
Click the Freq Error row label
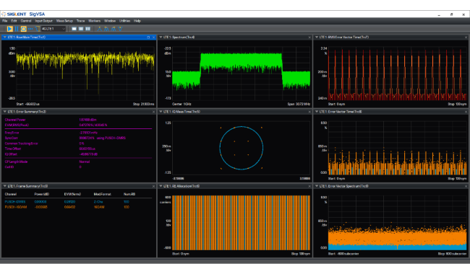point(12,133)
